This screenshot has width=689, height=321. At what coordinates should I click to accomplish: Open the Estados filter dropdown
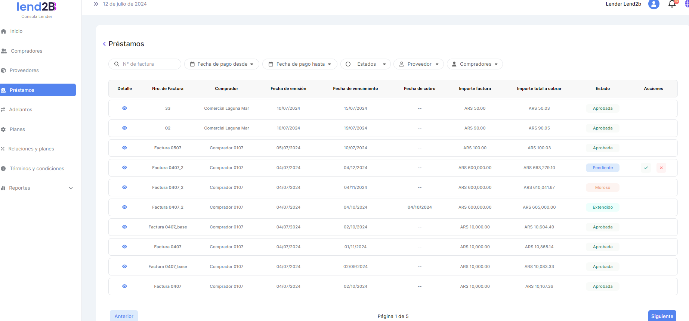click(x=366, y=64)
